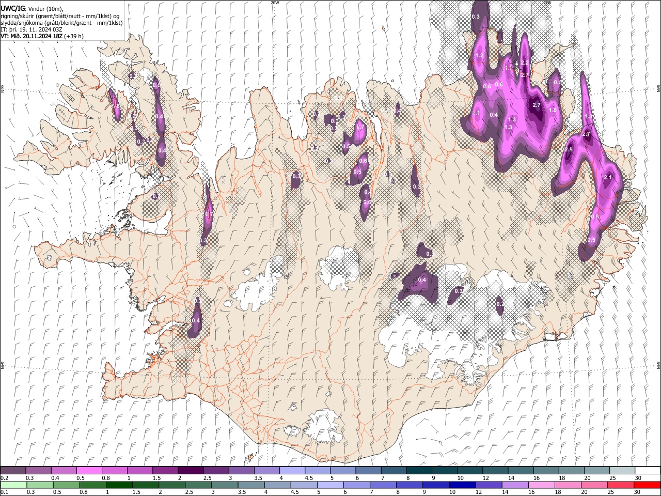
Task: Pick the medium green 0.5 swatch in lower legend
Action: [67, 485]
